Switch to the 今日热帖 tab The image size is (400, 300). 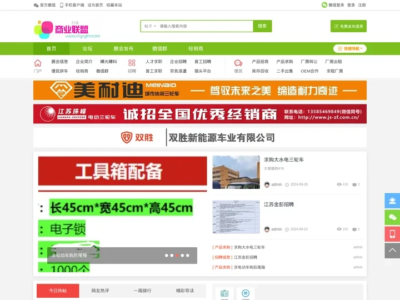[x=58, y=291]
